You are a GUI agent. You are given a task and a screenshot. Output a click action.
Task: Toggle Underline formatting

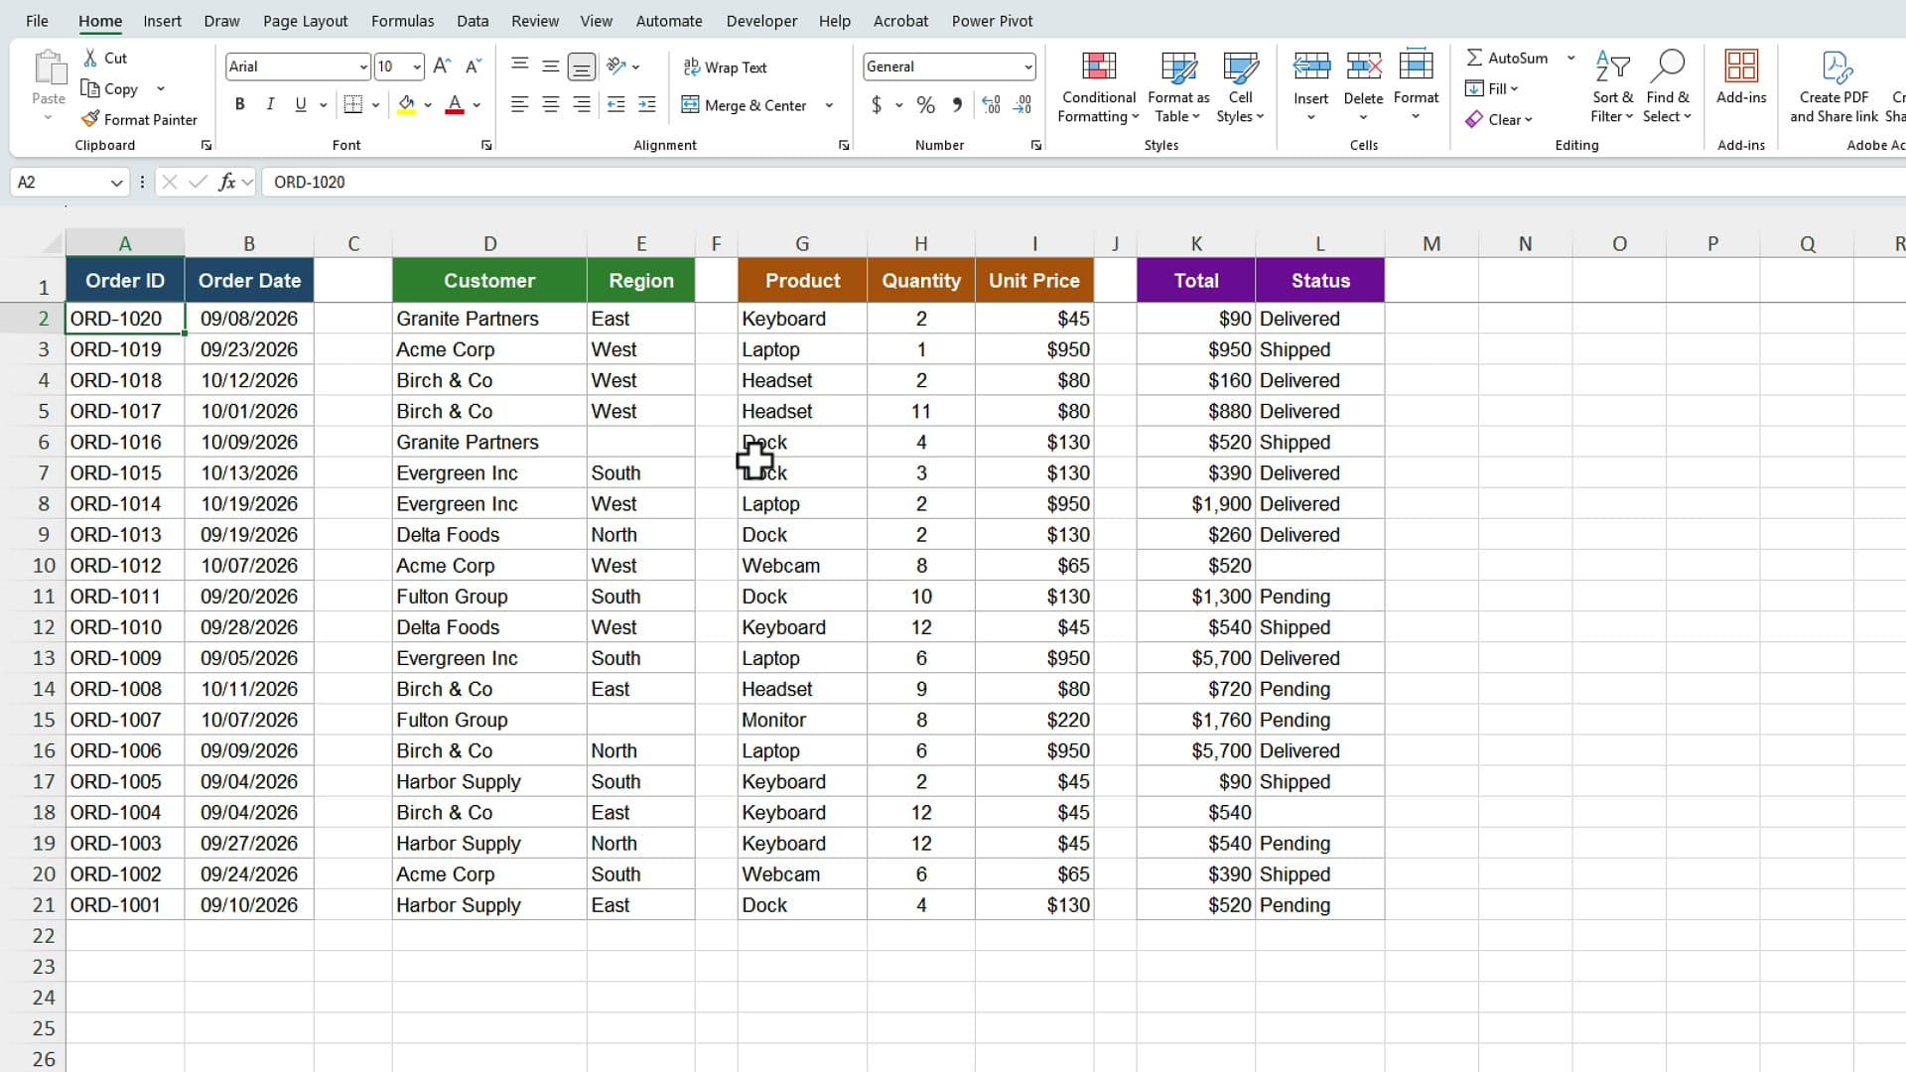pyautogui.click(x=301, y=104)
